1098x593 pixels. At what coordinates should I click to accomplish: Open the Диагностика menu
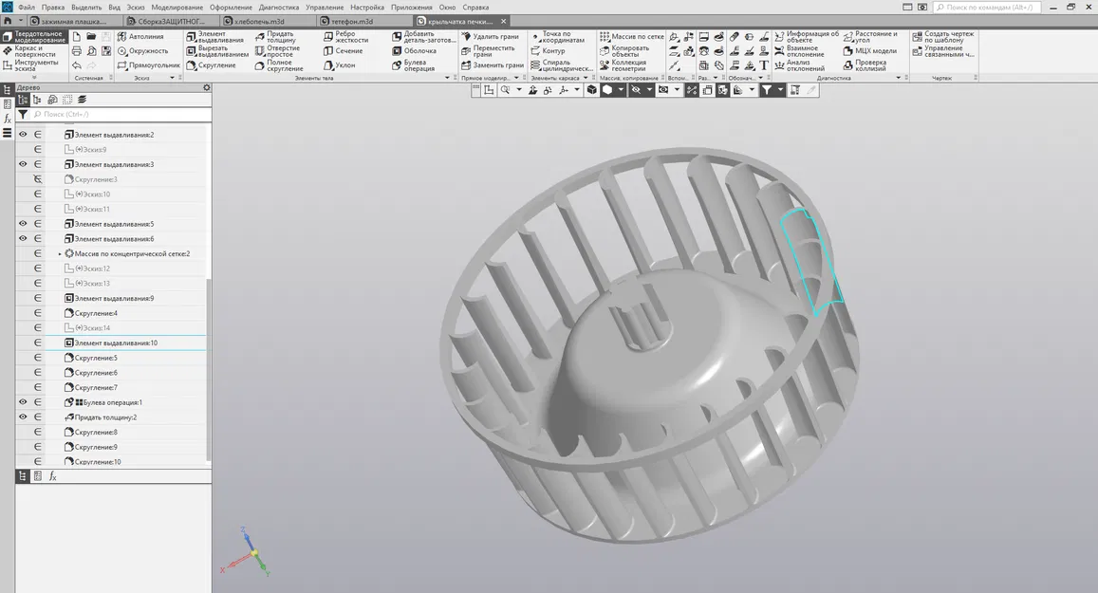(279, 7)
